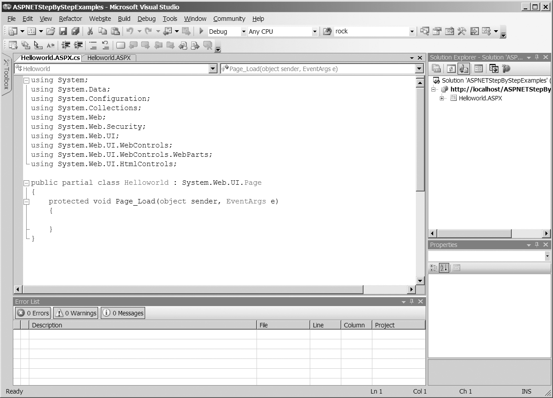Click the Redo arrow icon
This screenshot has width=553, height=398.
point(148,31)
